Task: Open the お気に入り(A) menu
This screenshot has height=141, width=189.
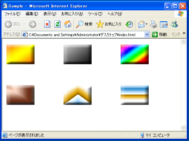Action: pyautogui.click(x=72, y=14)
